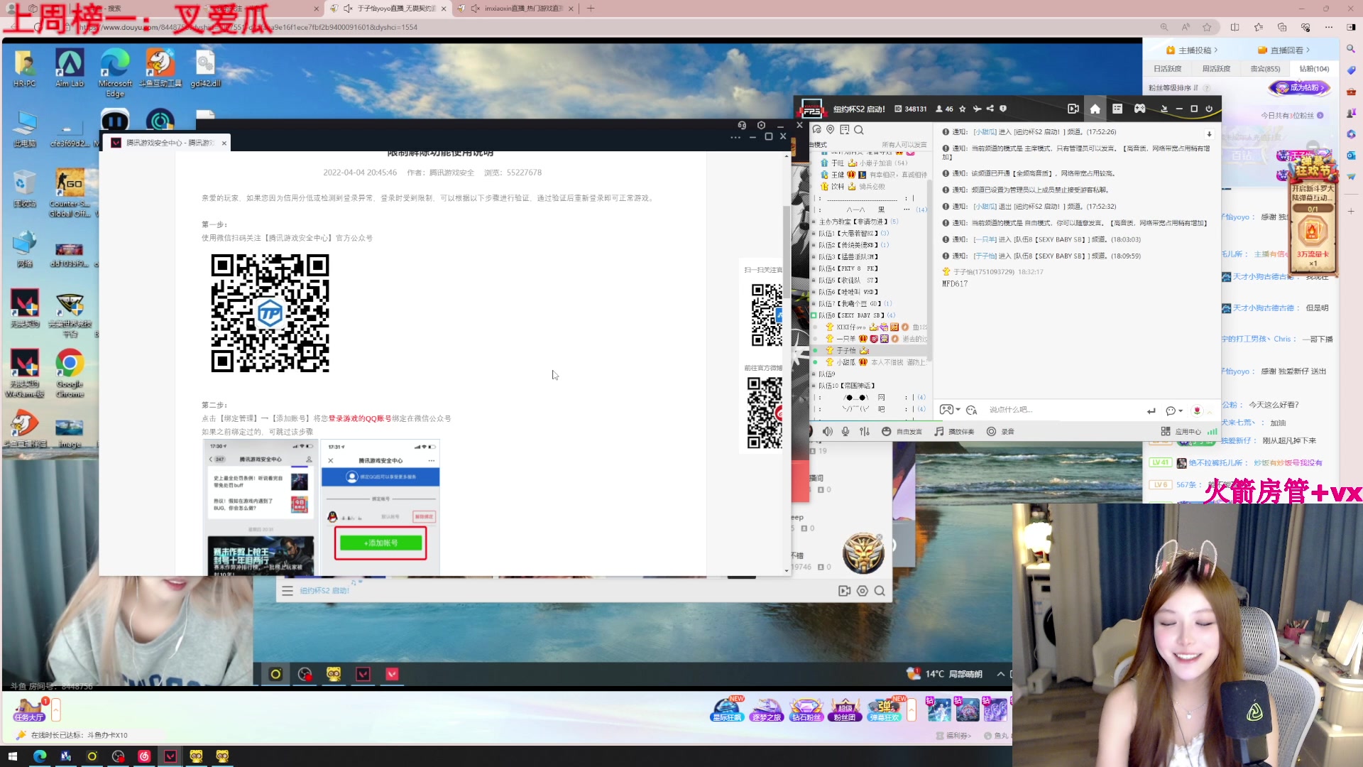The height and width of the screenshot is (767, 1363).
Task: Open the 逐梦之旅 activity icon
Action: tap(767, 709)
